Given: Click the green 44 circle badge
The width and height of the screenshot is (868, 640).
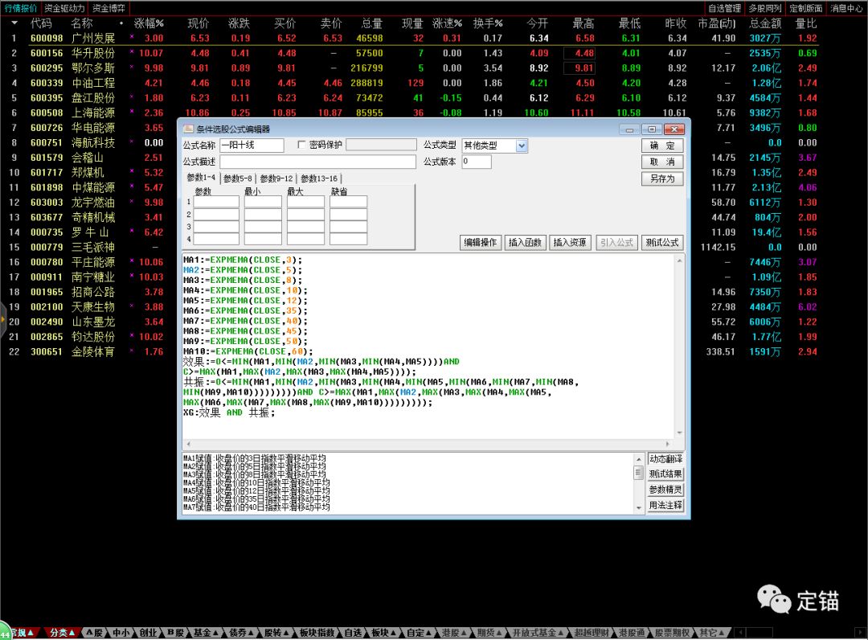Looking at the screenshot, I should point(6,634).
